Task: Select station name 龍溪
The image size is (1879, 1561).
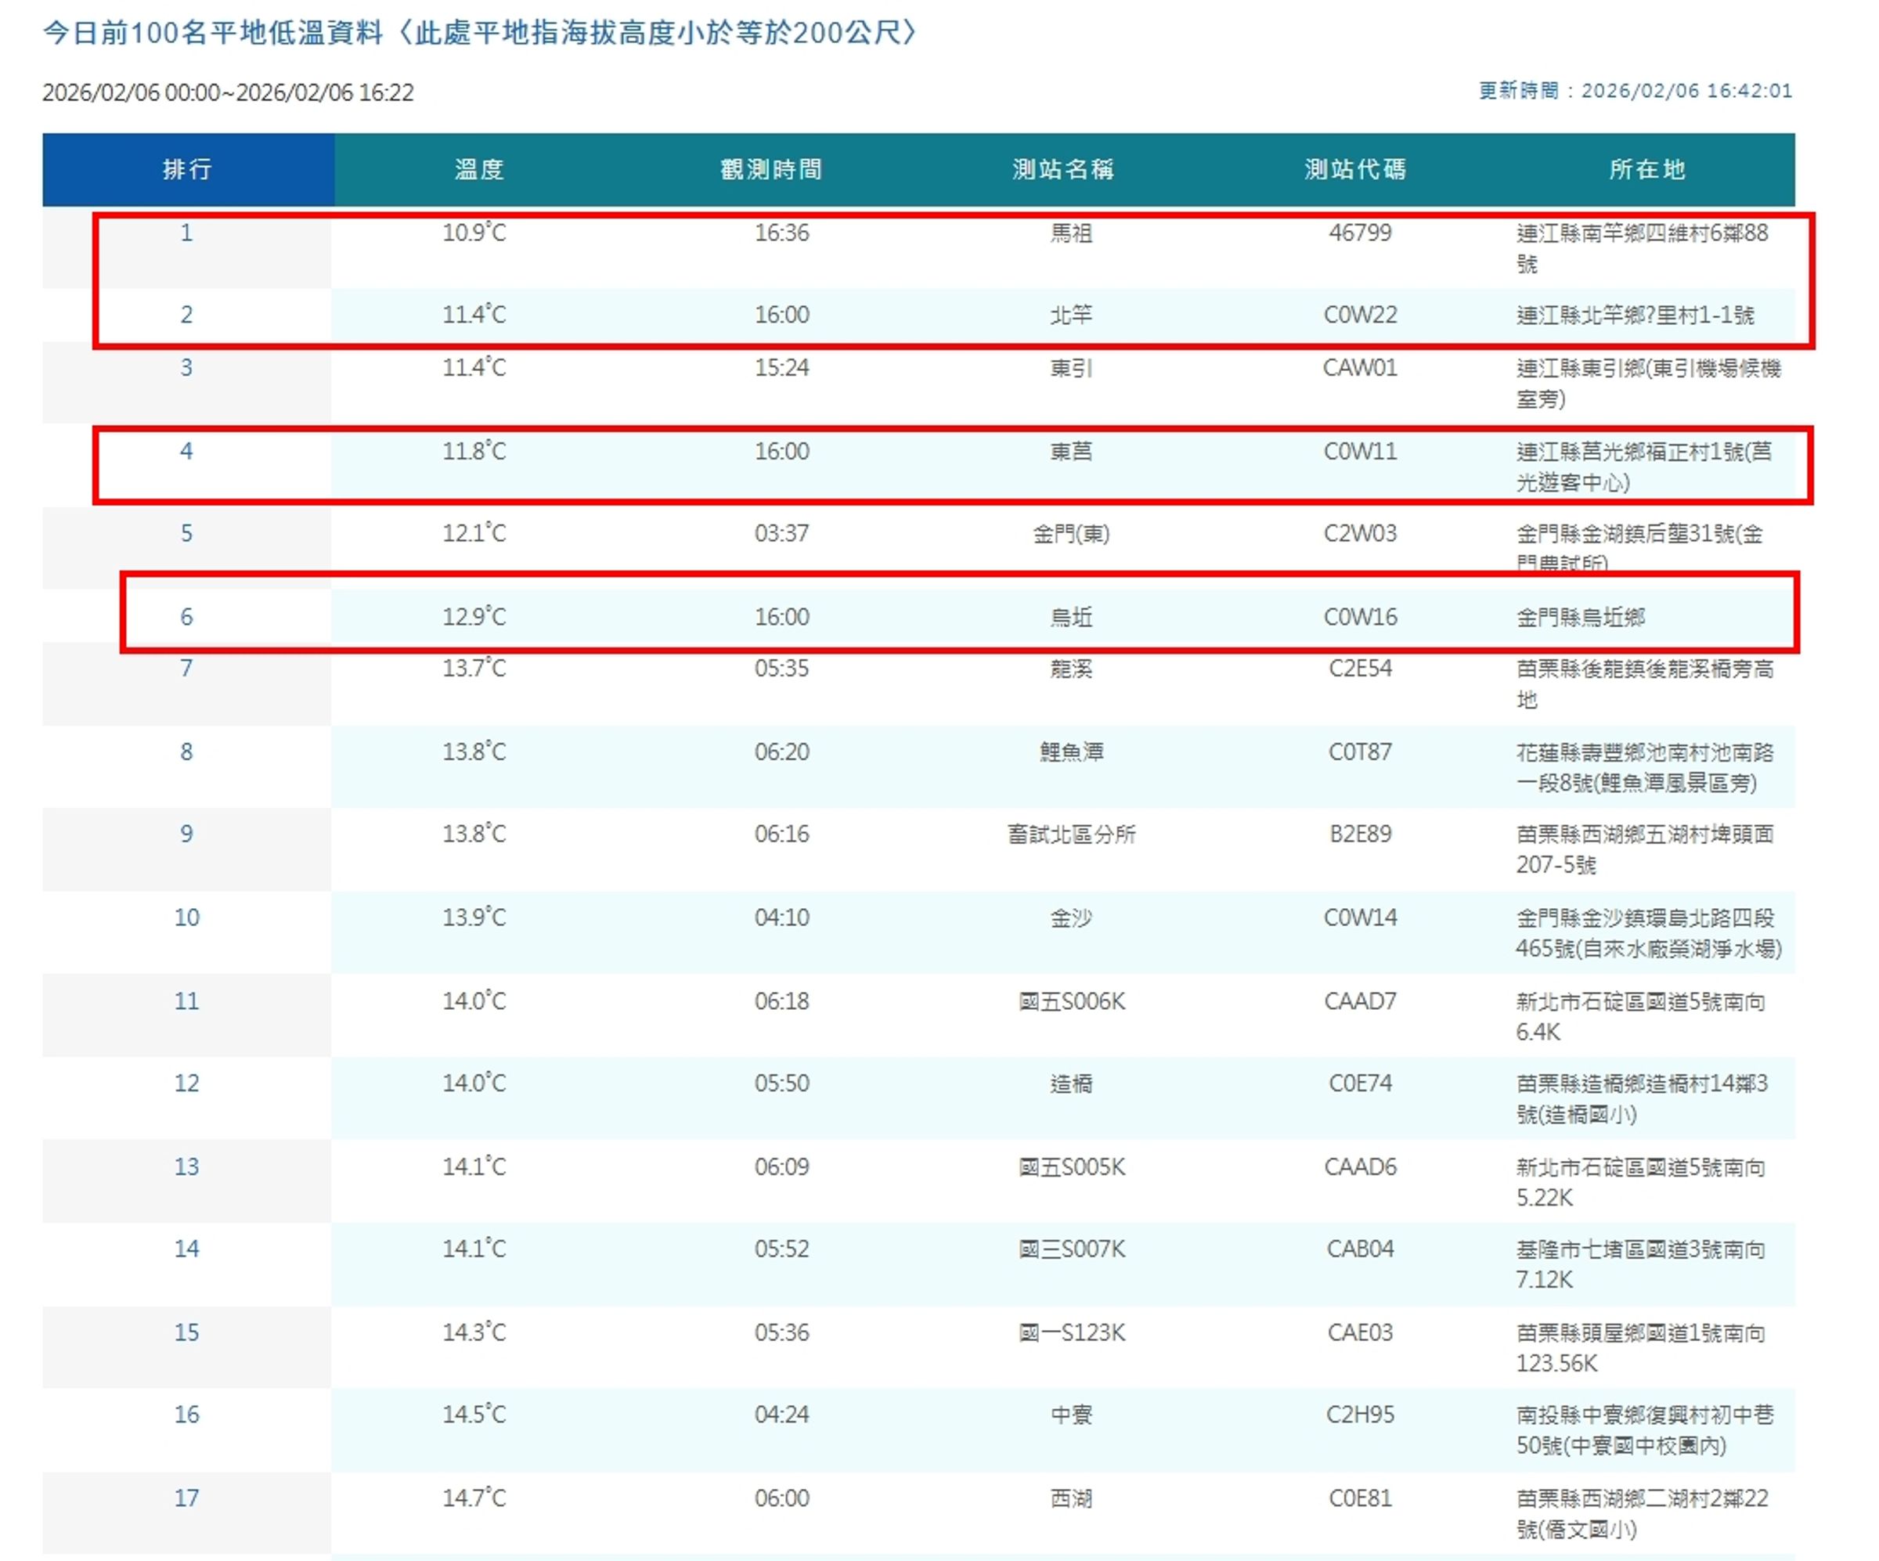Action: (1071, 669)
